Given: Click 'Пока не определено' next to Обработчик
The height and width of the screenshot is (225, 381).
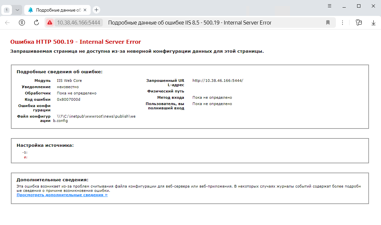Looking at the screenshot, I should (77, 93).
